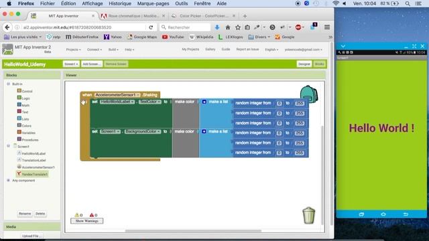Open macOS Spotlight search icon

[408, 3]
